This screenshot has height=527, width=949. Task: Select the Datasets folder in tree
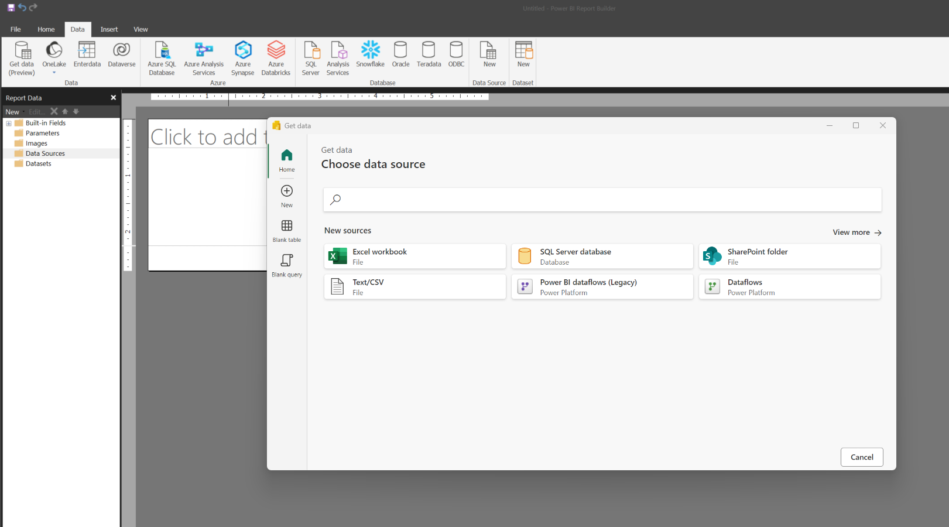pos(39,164)
